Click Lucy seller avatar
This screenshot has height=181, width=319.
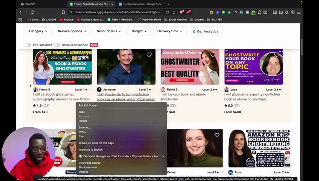(227, 89)
